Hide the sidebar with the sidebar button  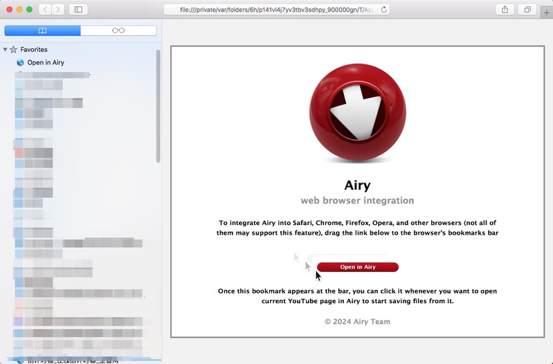point(78,10)
